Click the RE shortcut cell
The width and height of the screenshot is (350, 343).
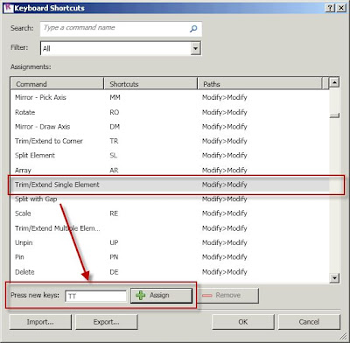[x=114, y=213]
